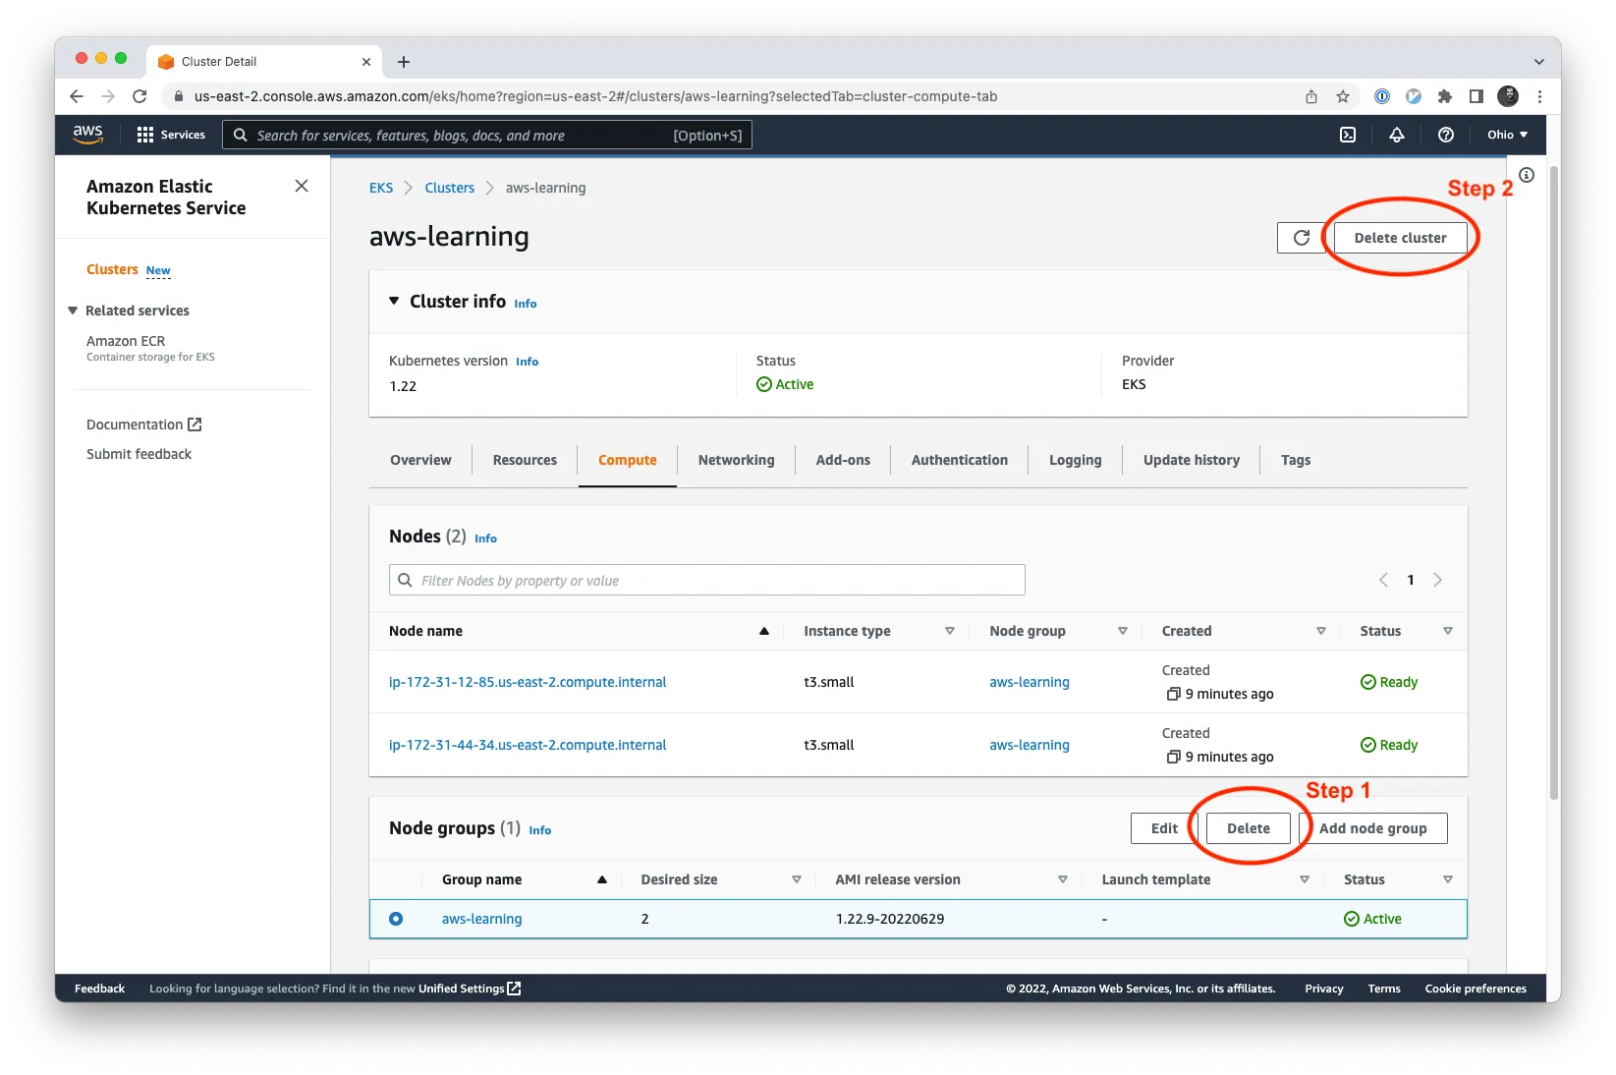Switch to the Resources tab
This screenshot has height=1075, width=1616.
[525, 460]
